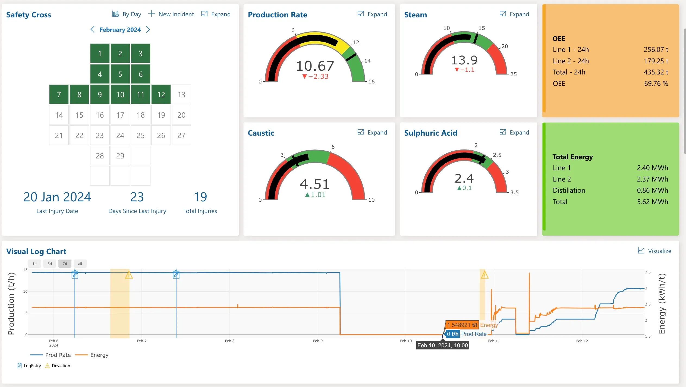This screenshot has width=686, height=387.
Task: Select day 1 in Safety Cross
Action: 100,54
